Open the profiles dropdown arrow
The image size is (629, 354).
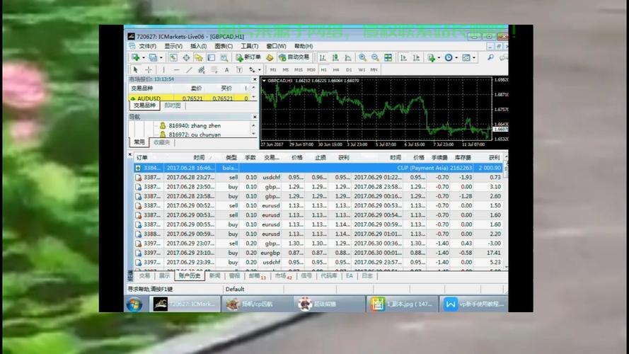[161, 57]
